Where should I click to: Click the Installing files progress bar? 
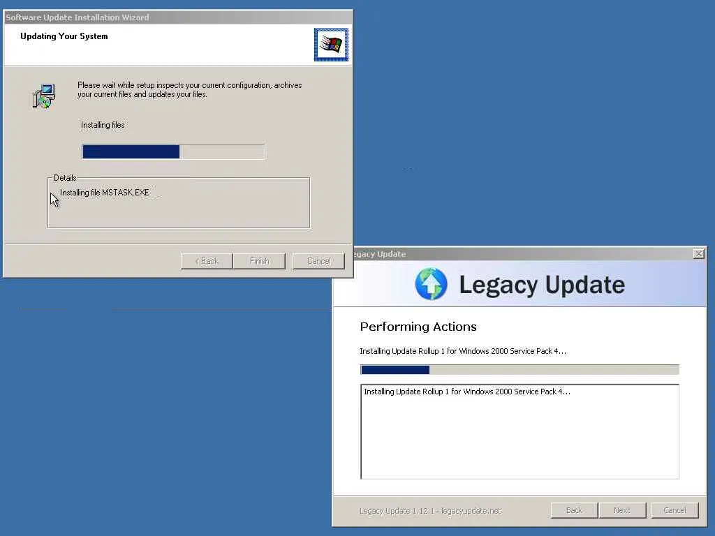173,151
